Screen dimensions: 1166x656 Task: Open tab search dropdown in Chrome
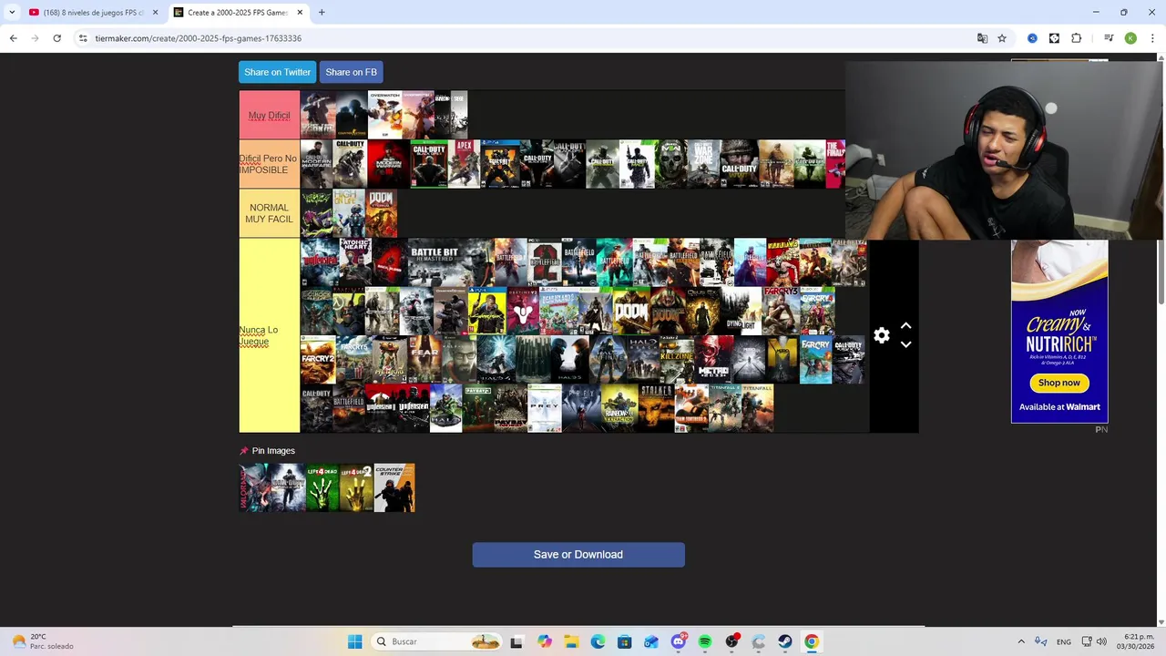coord(11,13)
